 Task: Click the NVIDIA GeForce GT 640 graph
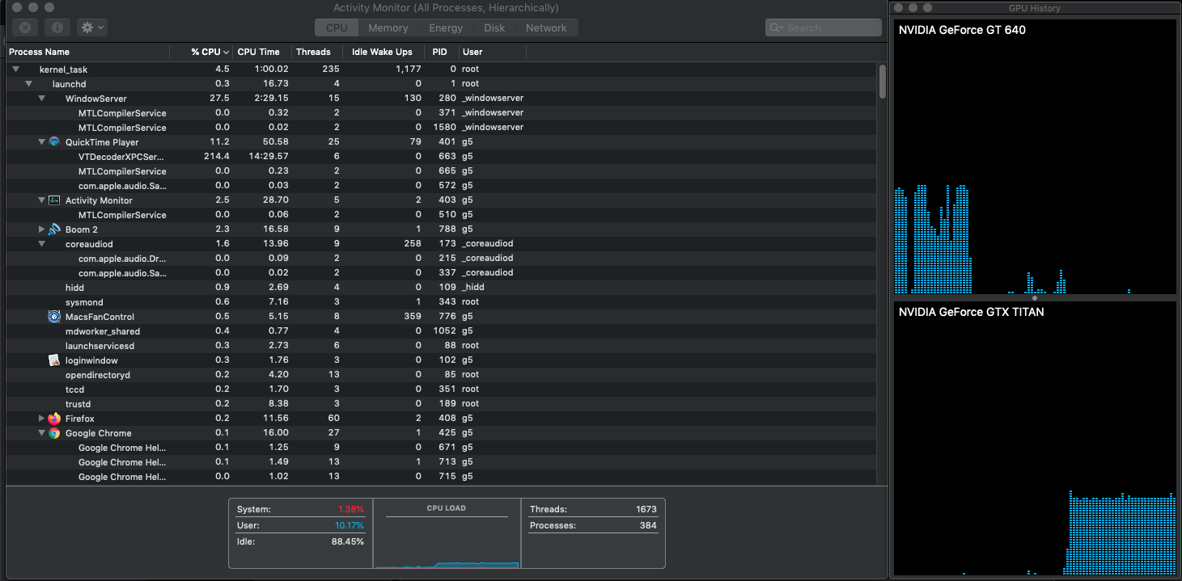coord(1034,157)
